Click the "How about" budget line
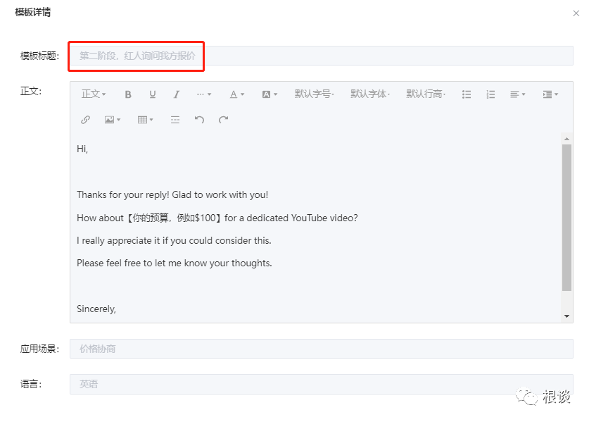 click(x=217, y=218)
